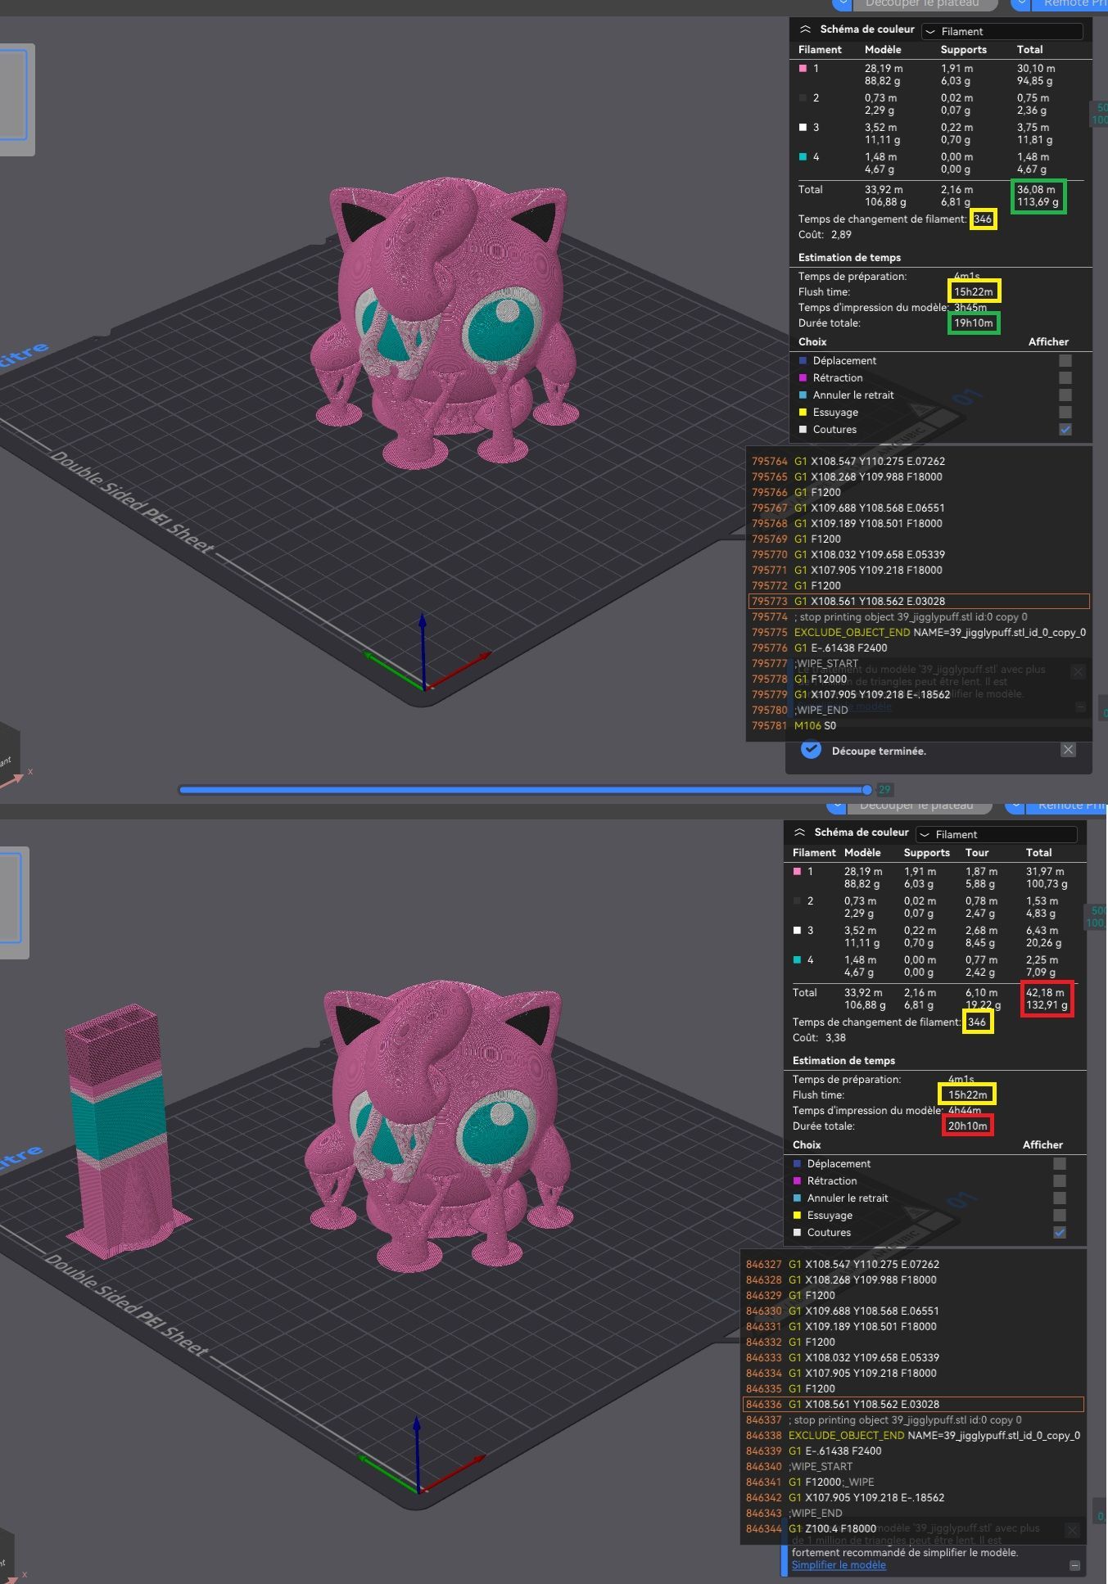Click the 42,18 m total filament value
1108x1584 pixels.
tap(1044, 992)
